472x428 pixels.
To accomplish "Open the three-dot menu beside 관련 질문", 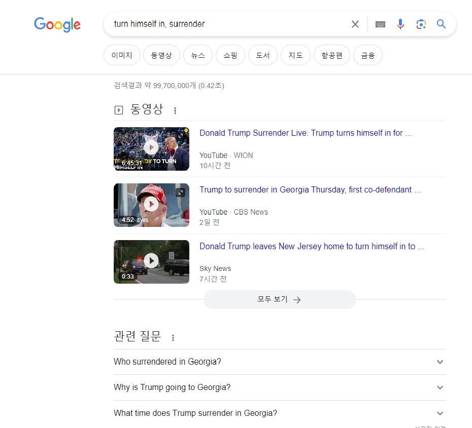I will pos(173,338).
